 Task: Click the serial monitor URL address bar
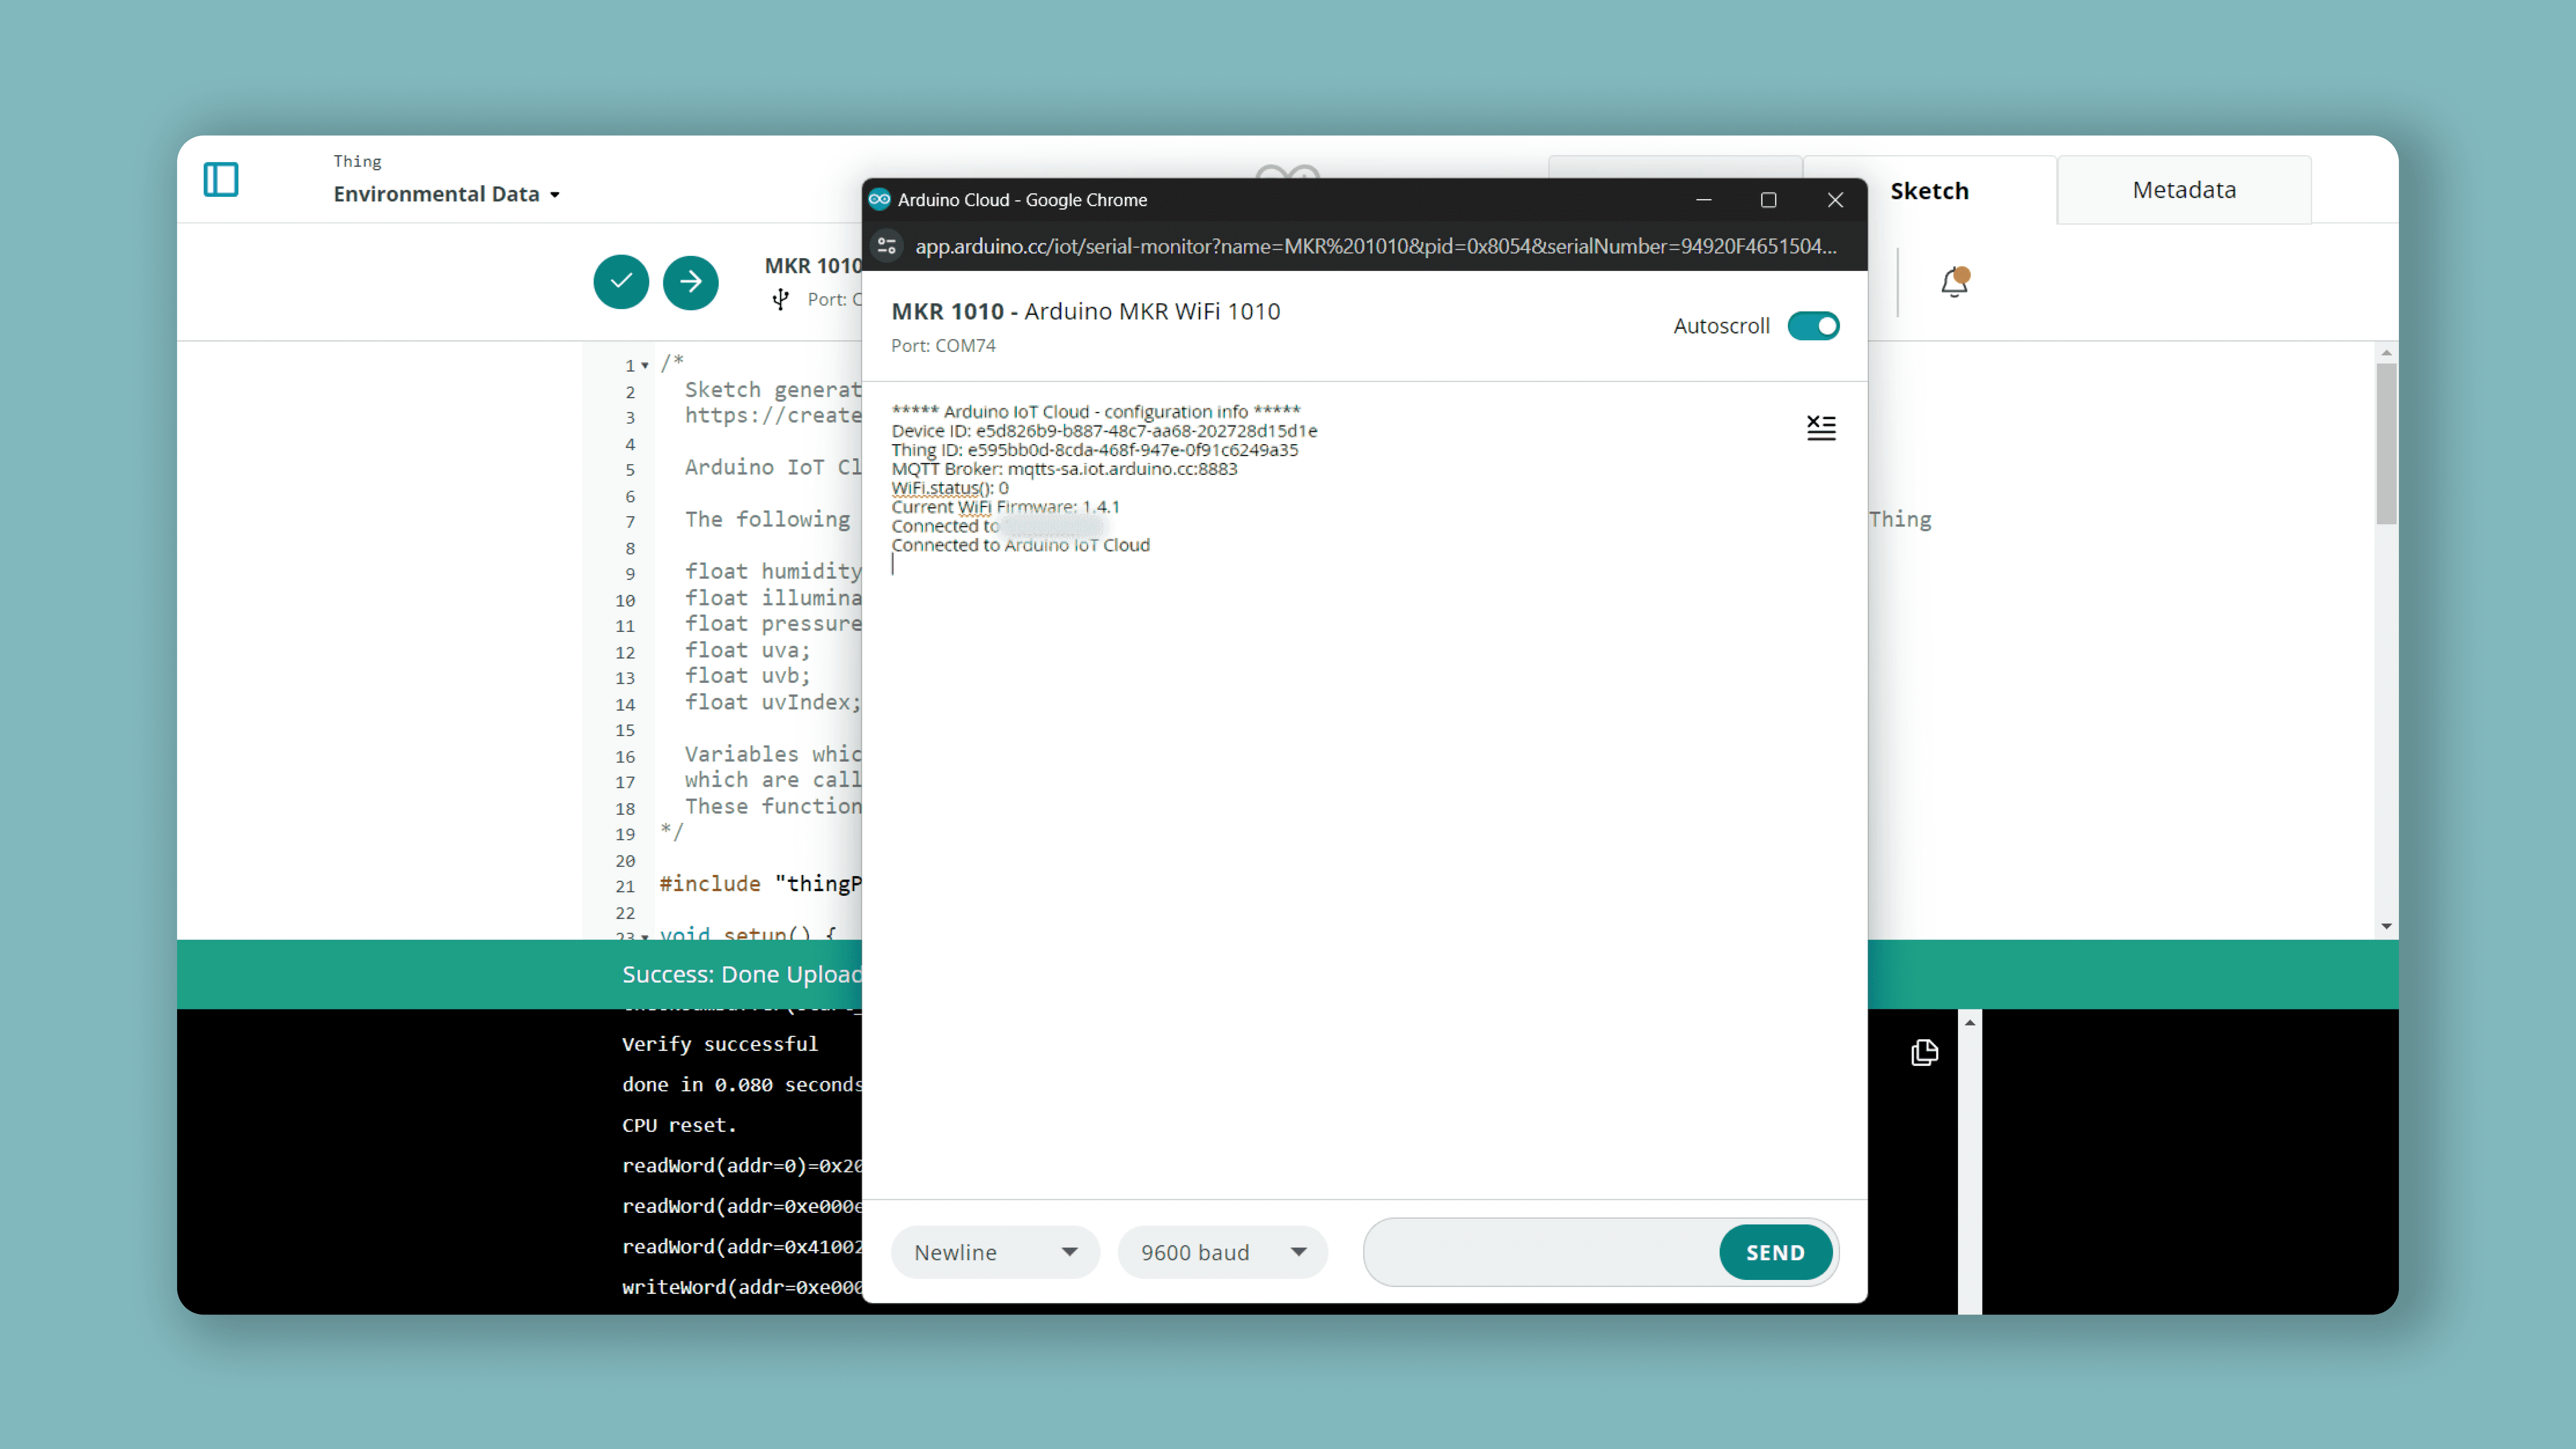click(1375, 246)
